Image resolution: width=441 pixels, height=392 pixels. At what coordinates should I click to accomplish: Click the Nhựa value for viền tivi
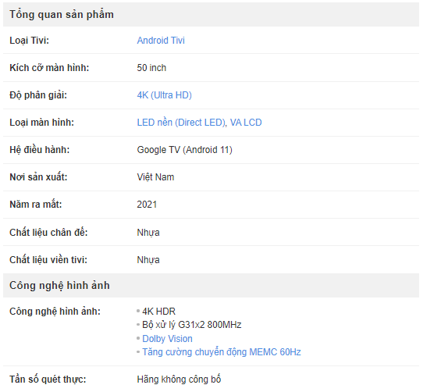[148, 260]
